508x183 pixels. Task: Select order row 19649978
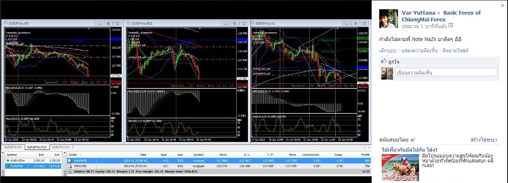[218, 160]
